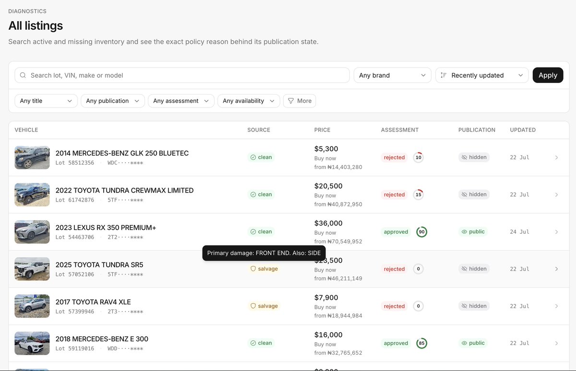Click the search magnifier icon
Image resolution: width=576 pixels, height=371 pixels.
pyautogui.click(x=23, y=75)
